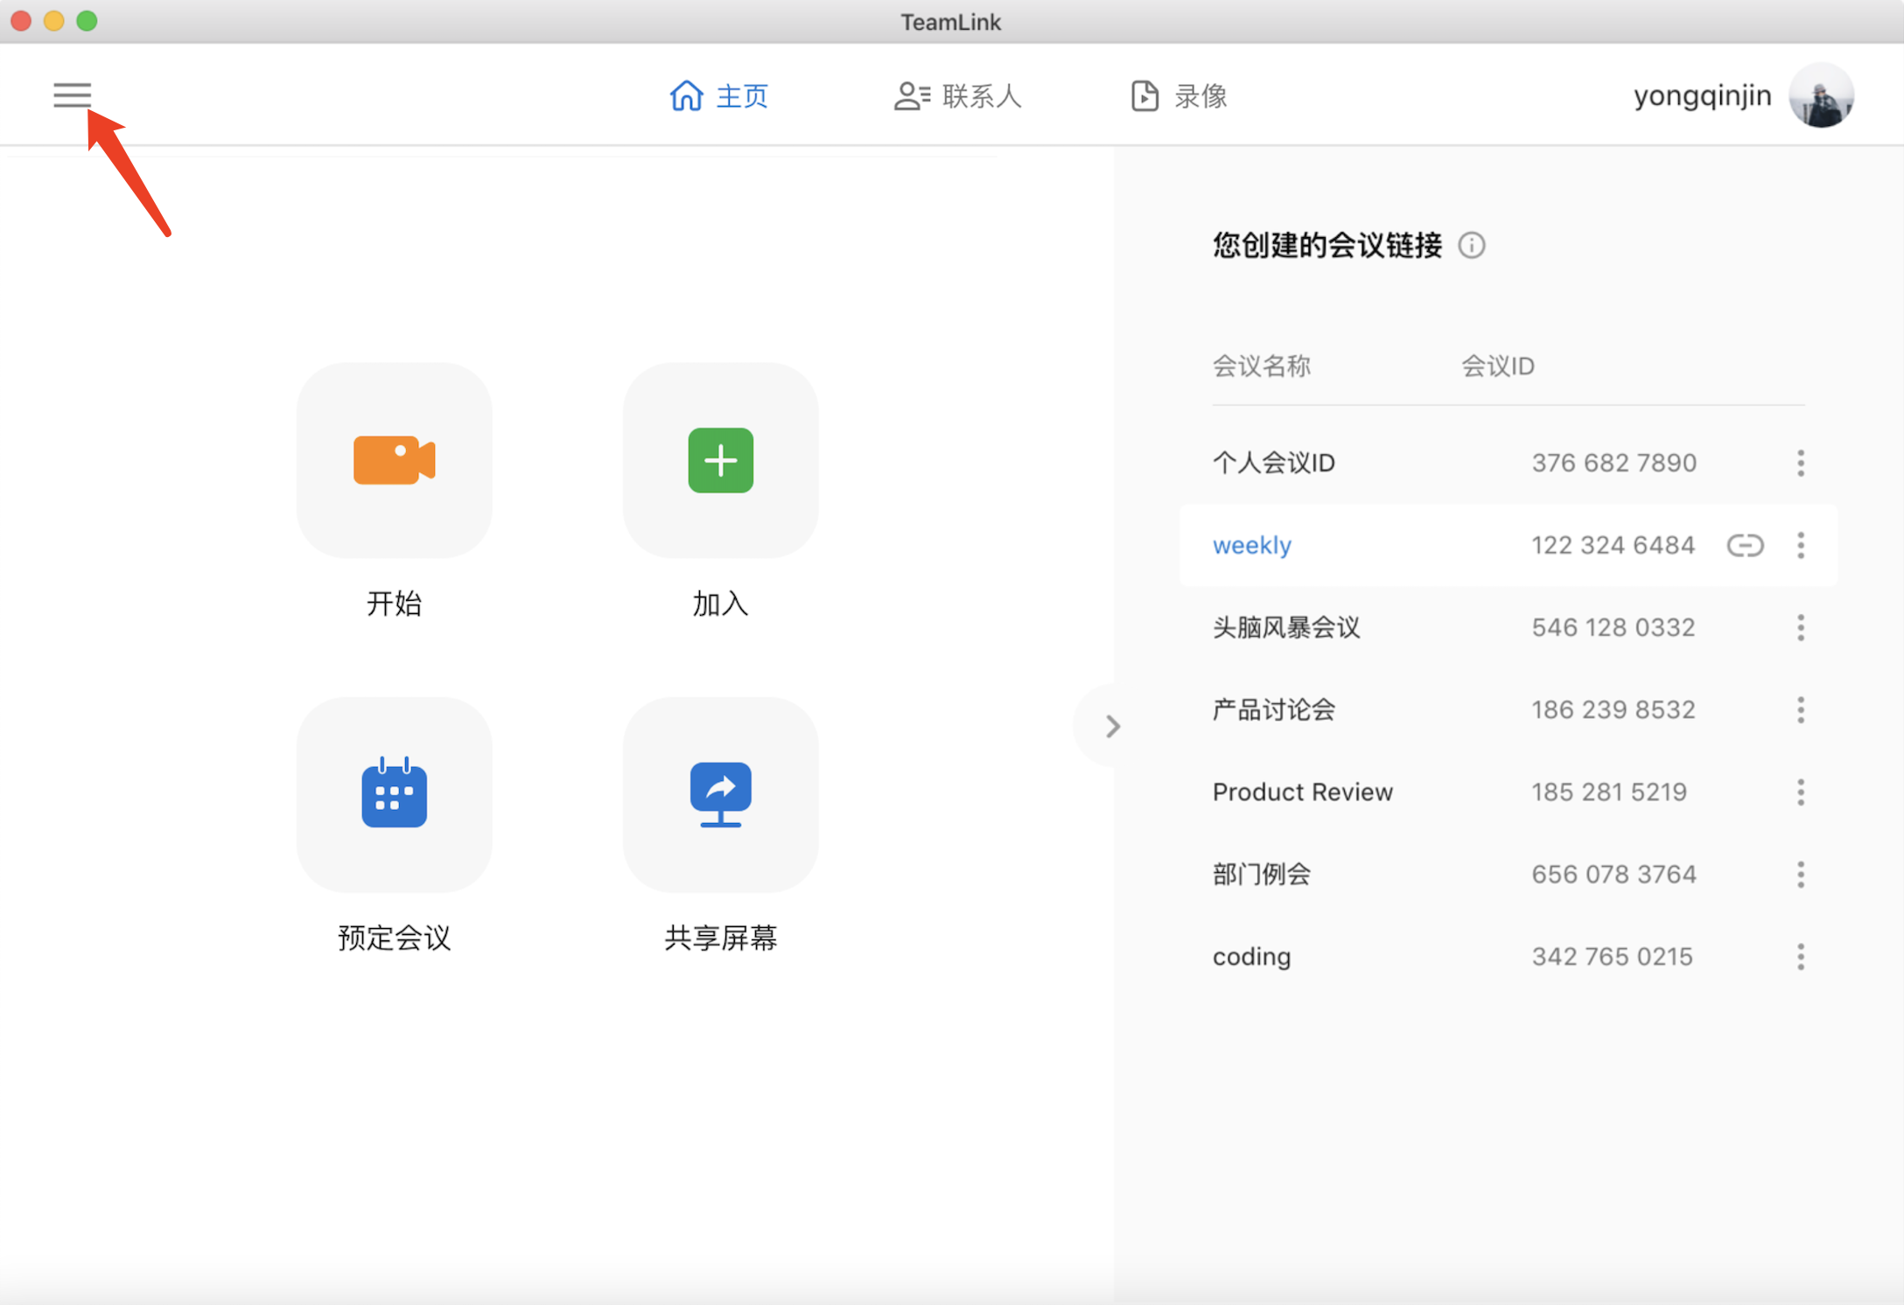This screenshot has height=1305, width=1904.
Task: Open more options for weekly meeting
Action: [1801, 546]
